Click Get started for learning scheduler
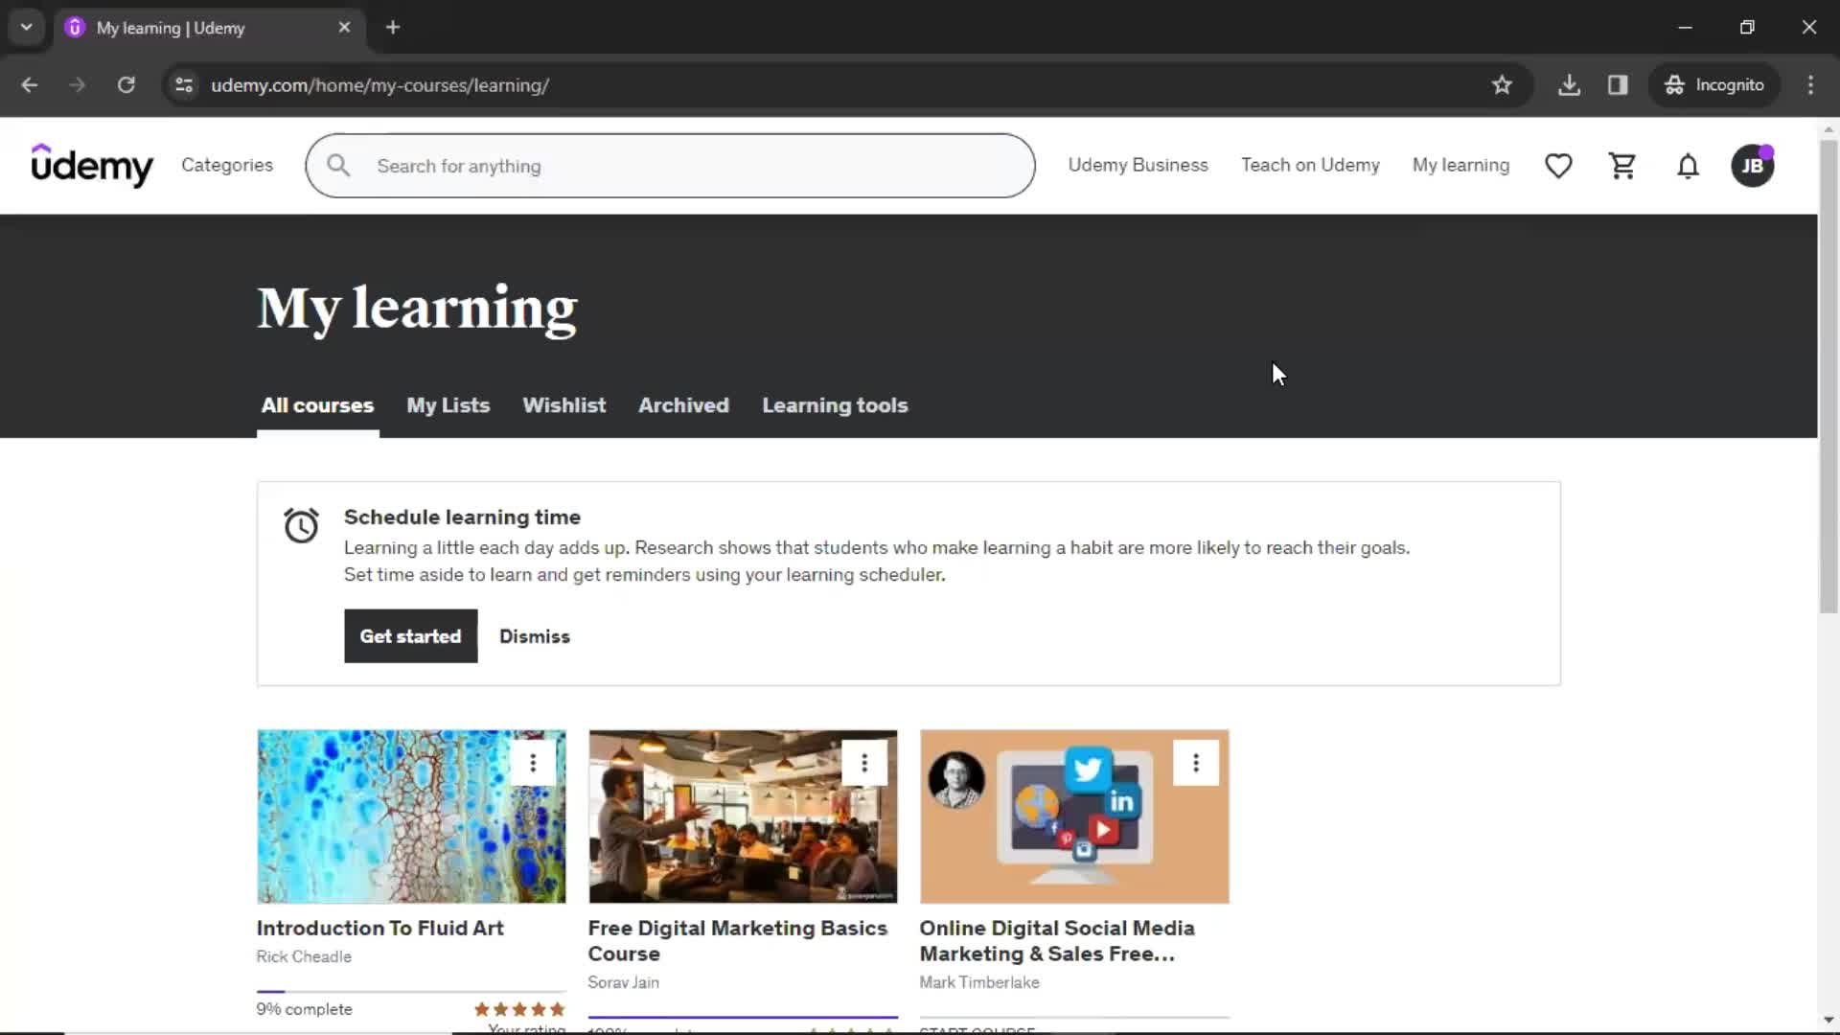Image resolution: width=1840 pixels, height=1035 pixels. [x=411, y=635]
